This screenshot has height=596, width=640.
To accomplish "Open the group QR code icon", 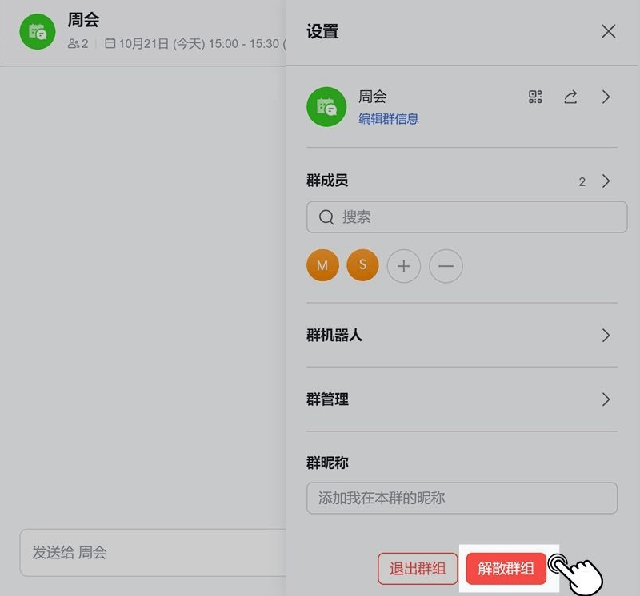I will point(535,97).
